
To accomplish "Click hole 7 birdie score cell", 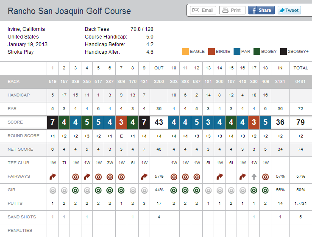I will 121,122.
